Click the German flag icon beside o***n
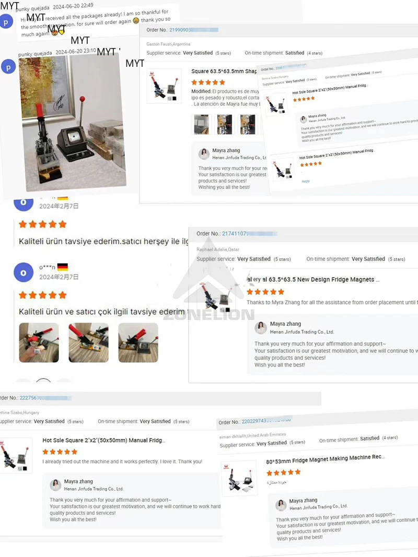The height and width of the screenshot is (557, 418). [x=63, y=267]
